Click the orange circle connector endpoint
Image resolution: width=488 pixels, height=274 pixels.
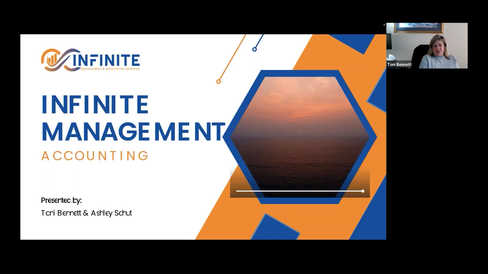218,81
